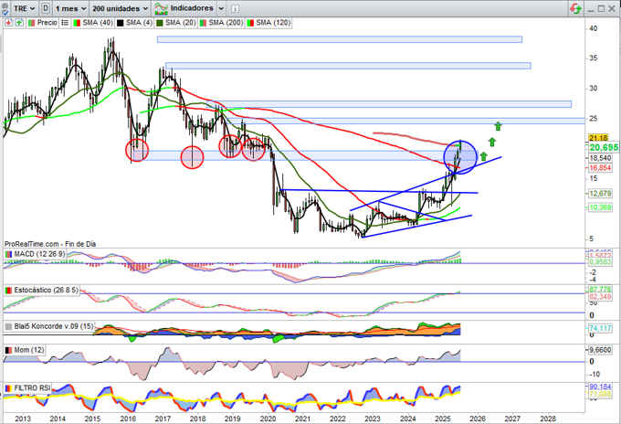The image size is (621, 424).
Task: Click the dark green SMA (20) swatch
Action: pos(160,23)
